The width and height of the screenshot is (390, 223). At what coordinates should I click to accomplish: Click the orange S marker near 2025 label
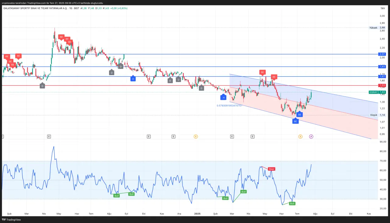point(196,137)
